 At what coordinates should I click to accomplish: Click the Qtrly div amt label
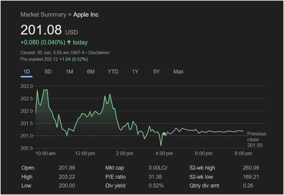(204, 186)
